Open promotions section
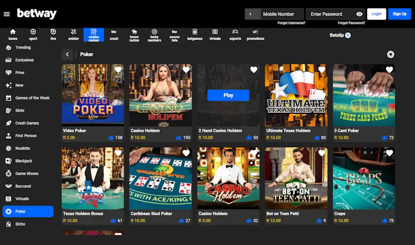 (x=255, y=35)
